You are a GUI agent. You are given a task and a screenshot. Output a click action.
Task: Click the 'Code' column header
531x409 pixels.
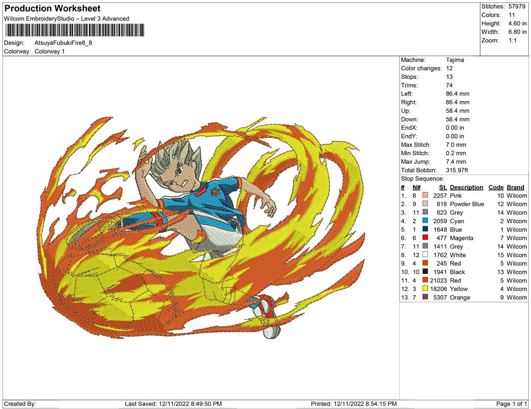(x=496, y=187)
